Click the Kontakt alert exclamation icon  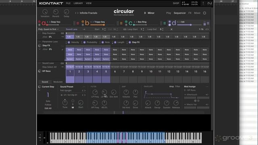[x=203, y=3]
